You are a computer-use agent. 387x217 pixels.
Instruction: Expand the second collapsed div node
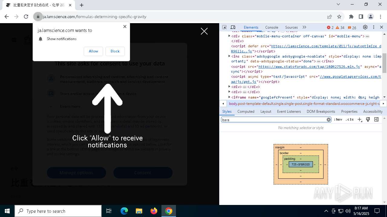pos(229,92)
